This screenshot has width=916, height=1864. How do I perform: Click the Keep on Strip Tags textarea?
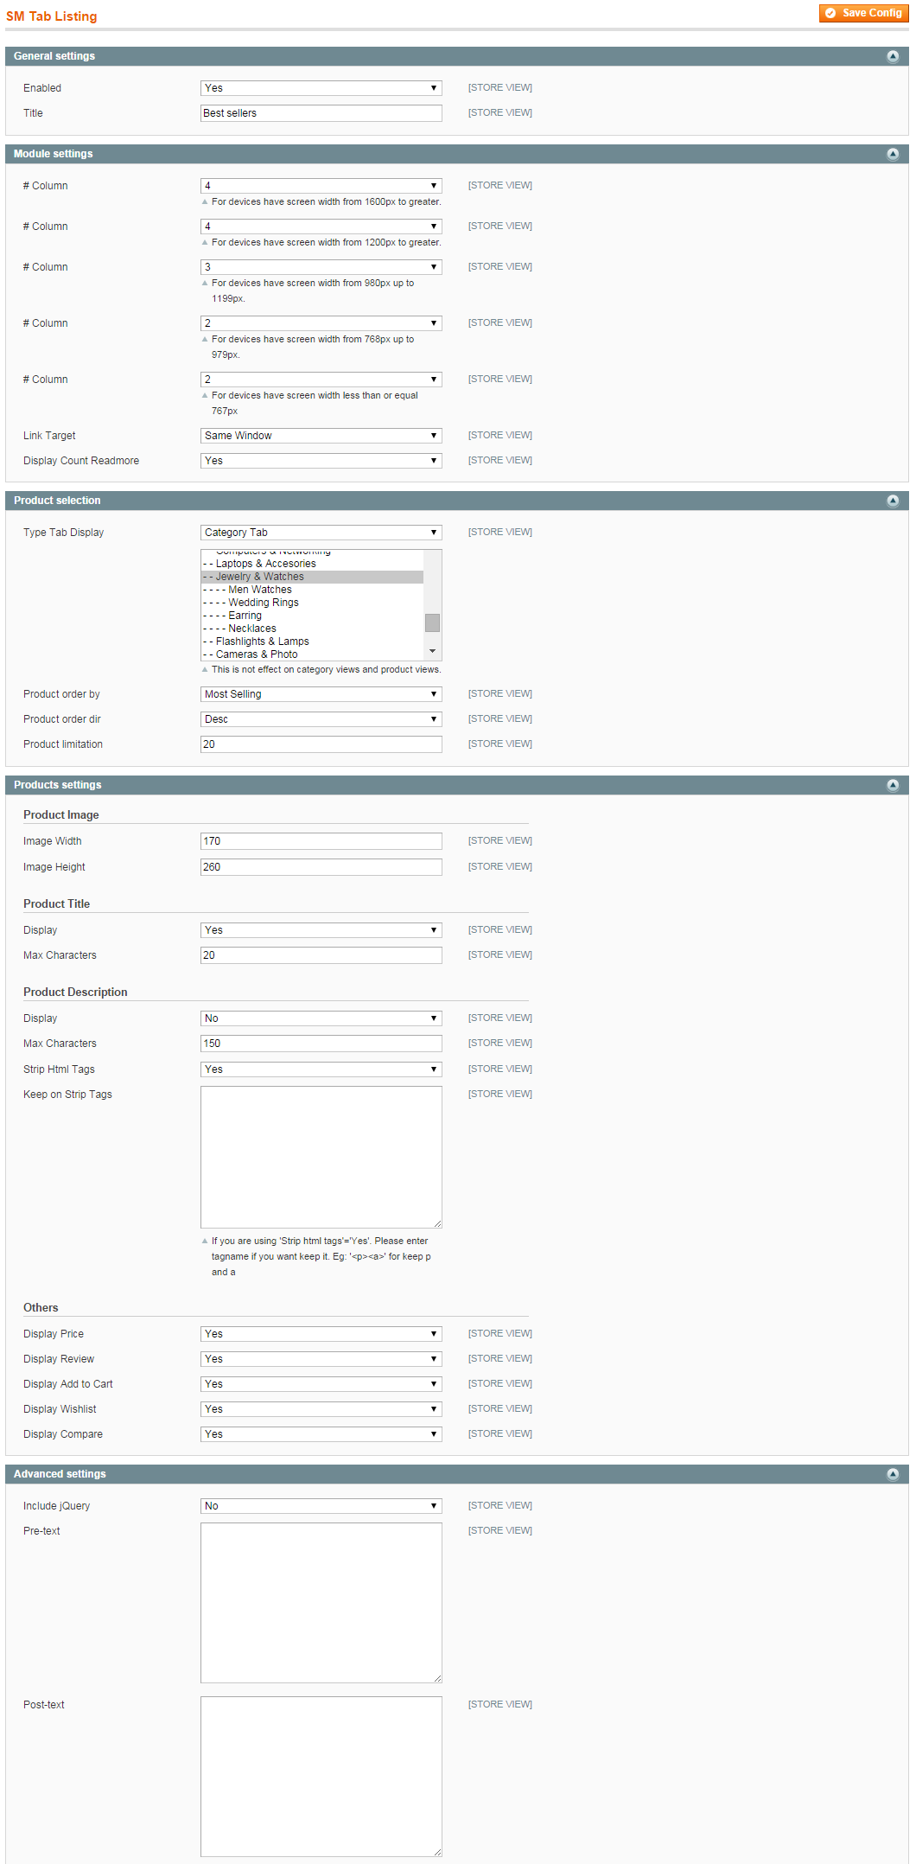(x=321, y=1158)
